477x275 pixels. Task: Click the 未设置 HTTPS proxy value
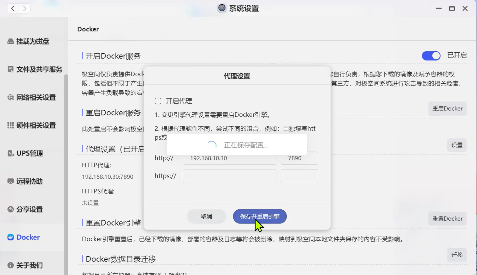tap(90, 203)
